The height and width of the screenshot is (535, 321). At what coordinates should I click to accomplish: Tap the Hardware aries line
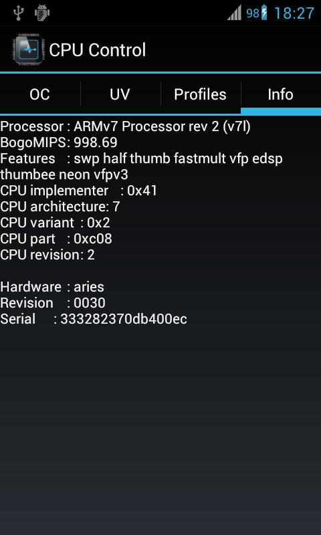pyautogui.click(x=52, y=287)
